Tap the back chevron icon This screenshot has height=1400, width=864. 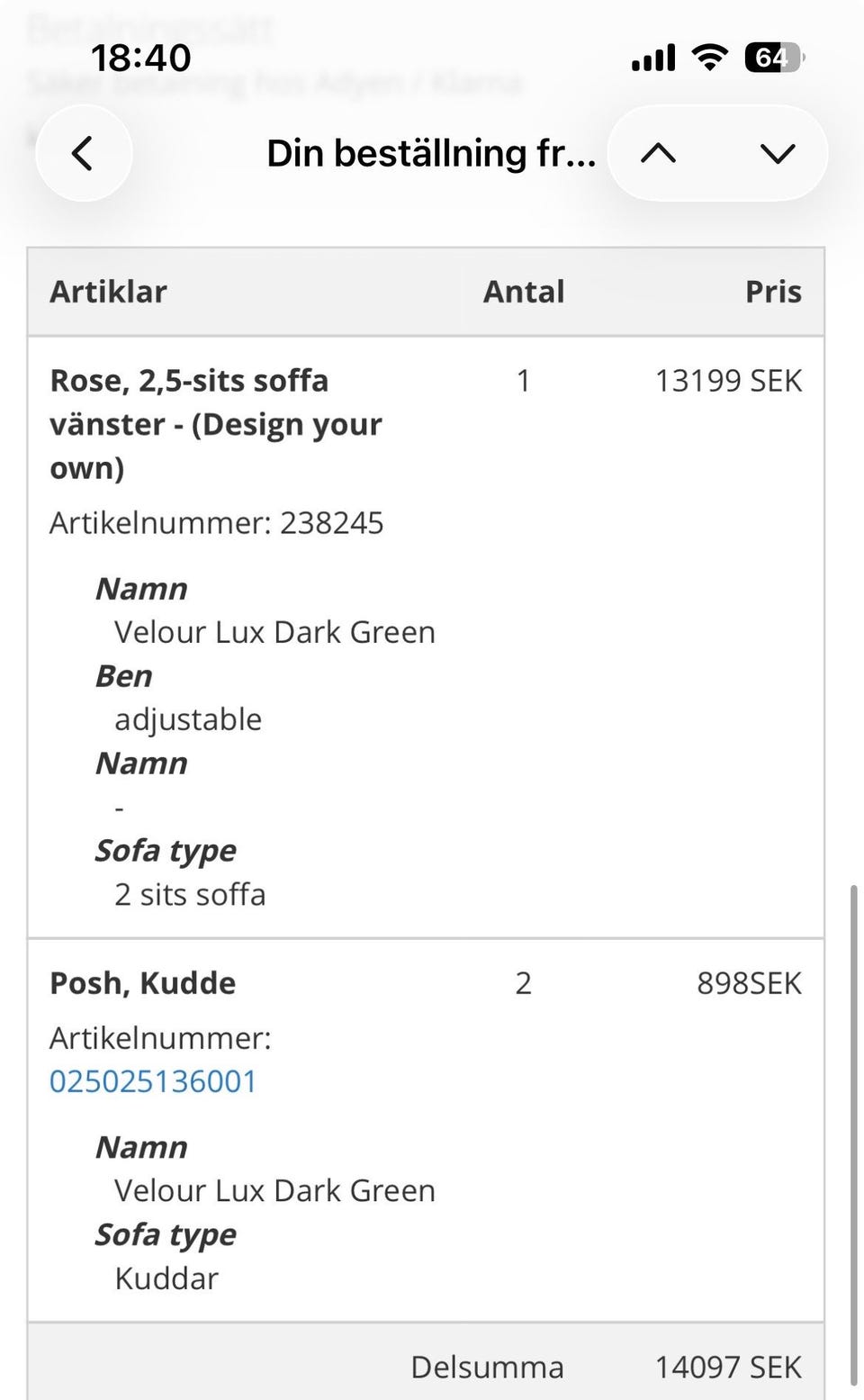pyautogui.click(x=84, y=153)
